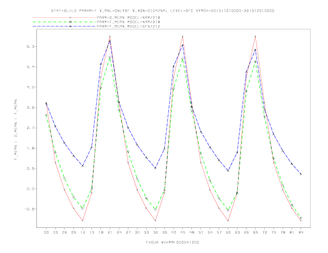This screenshot has width=328, height=253.
Task: Click x-axis tick label 42
Action: click(x=174, y=232)
